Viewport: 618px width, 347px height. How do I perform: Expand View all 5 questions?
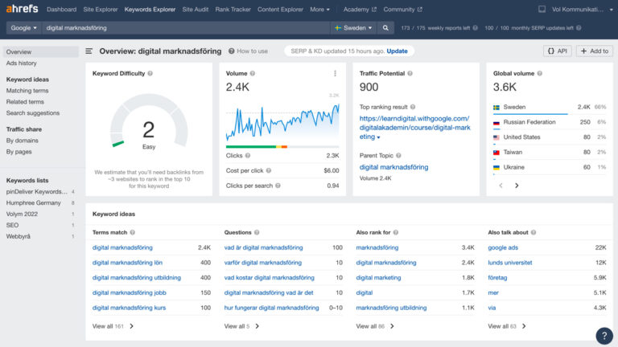coord(241,326)
